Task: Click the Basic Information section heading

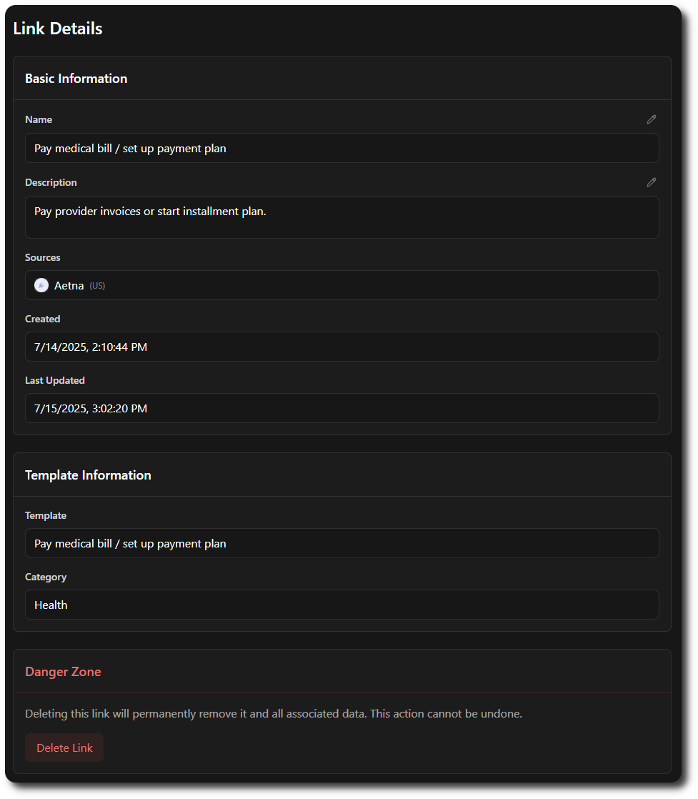Action: (x=76, y=79)
